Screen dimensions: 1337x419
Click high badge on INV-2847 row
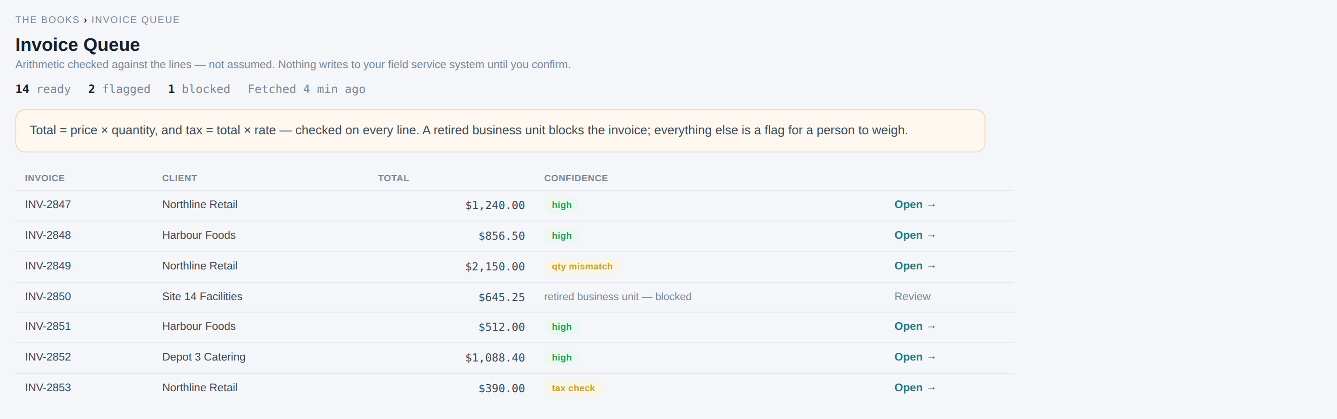point(561,205)
